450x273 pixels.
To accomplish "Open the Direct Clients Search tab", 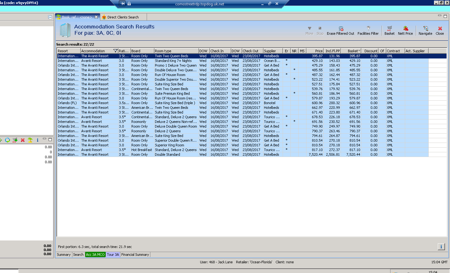I will point(123,17).
